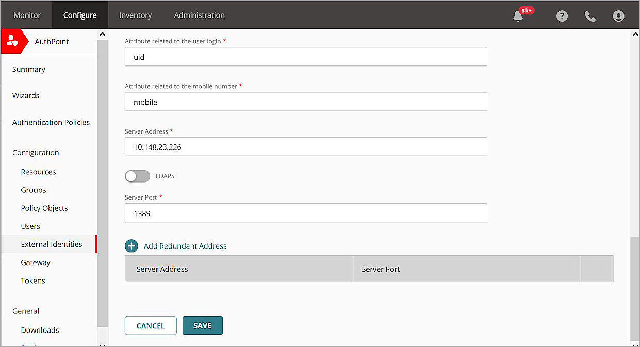The height and width of the screenshot is (347, 640).
Task: Go to the Inventory section
Action: pyautogui.click(x=135, y=15)
